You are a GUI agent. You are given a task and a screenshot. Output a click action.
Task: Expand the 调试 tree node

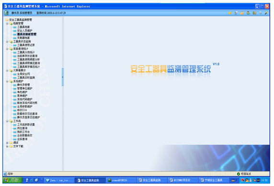point(7,143)
